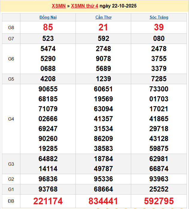Screen dimensions: 189x209
Task: Select G3 number 64882 in Đồng Nai column
Action: click(48, 159)
